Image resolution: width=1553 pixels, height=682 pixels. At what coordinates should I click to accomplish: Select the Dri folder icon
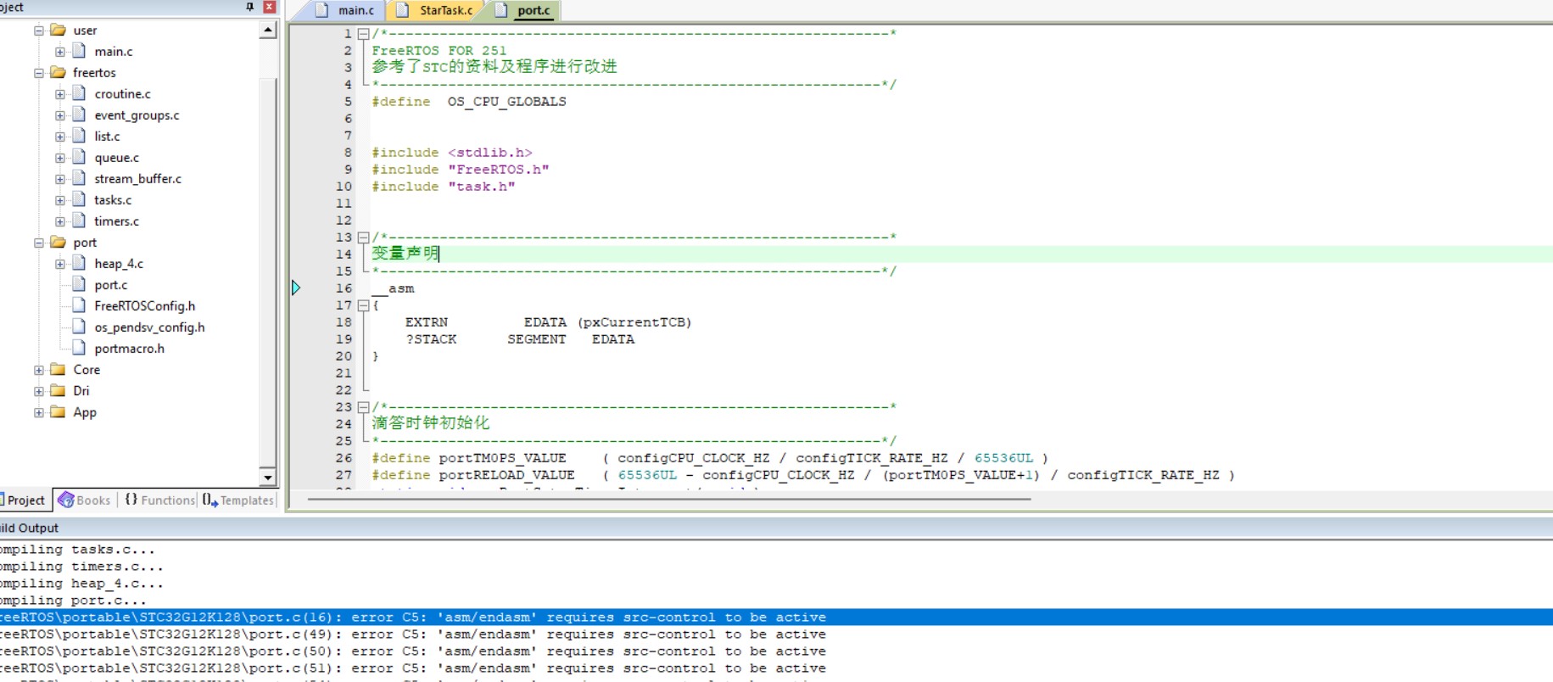pos(58,390)
